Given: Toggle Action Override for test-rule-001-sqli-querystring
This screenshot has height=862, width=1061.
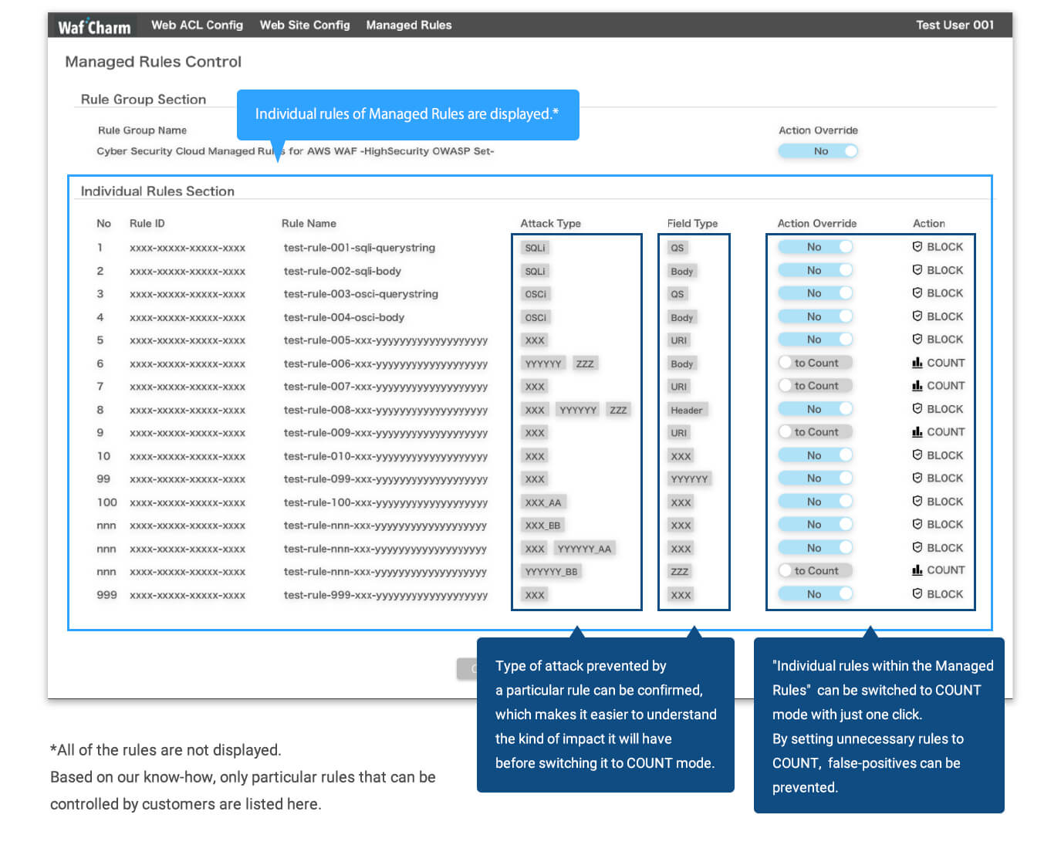Looking at the screenshot, I should click(x=815, y=247).
